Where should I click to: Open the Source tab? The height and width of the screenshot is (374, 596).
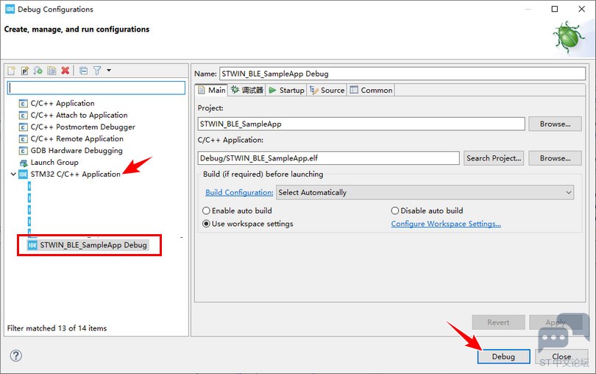coord(327,90)
